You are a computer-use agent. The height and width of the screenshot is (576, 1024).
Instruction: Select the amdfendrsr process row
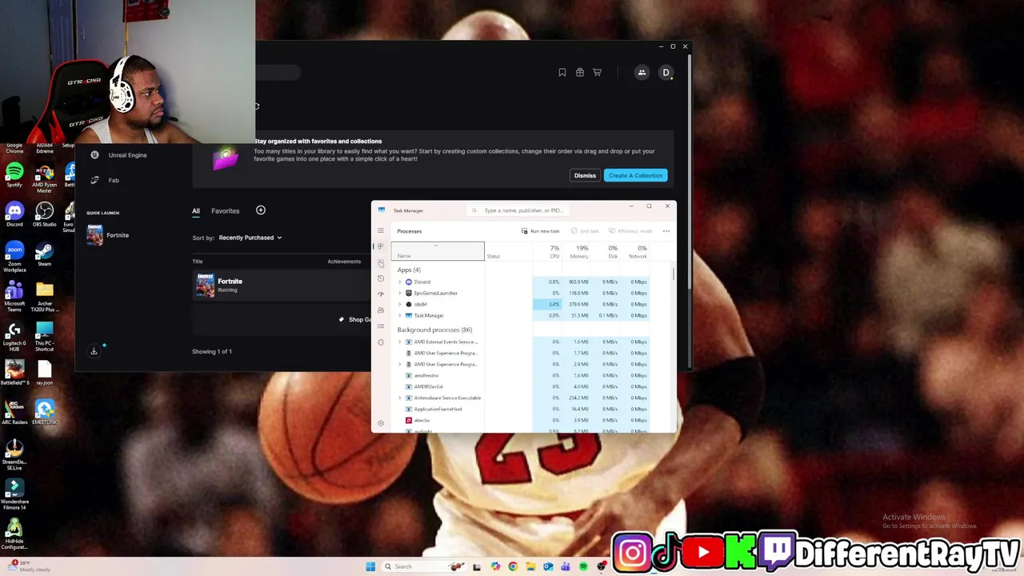(x=520, y=376)
